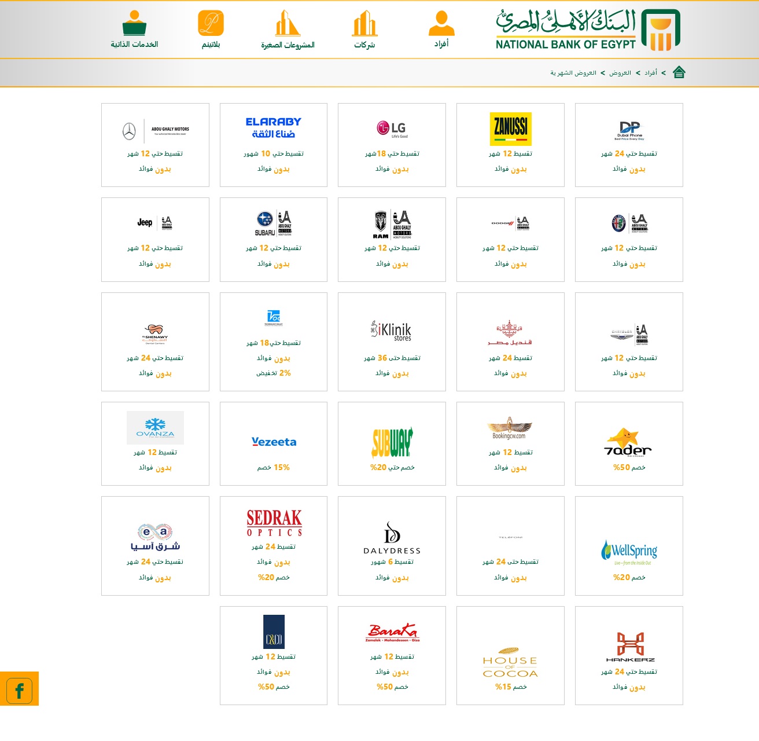Open the Abou Ghaly Motors Mercedes offer
Image resolution: width=759 pixels, height=741 pixels.
tap(155, 145)
